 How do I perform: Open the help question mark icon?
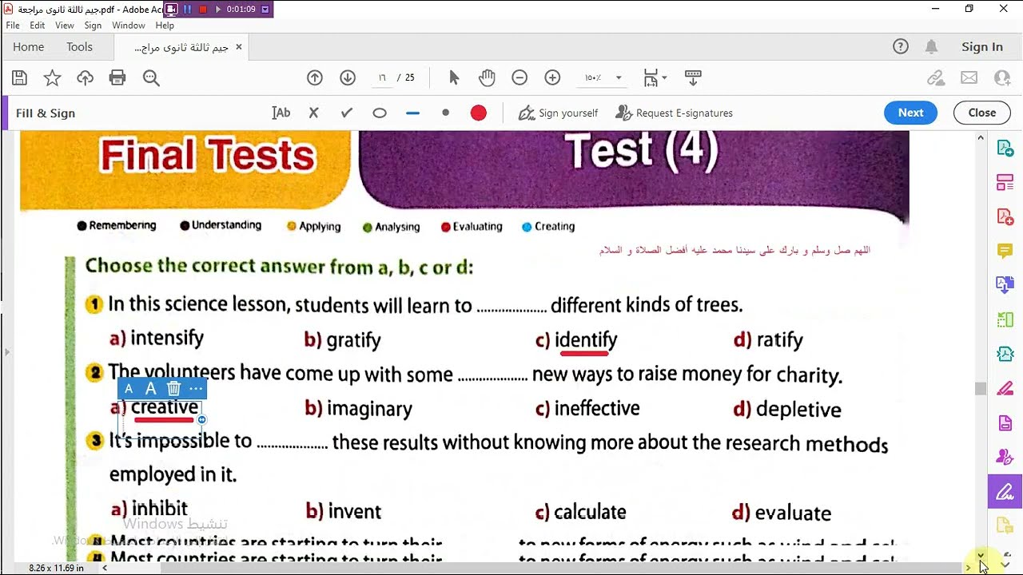tap(901, 46)
